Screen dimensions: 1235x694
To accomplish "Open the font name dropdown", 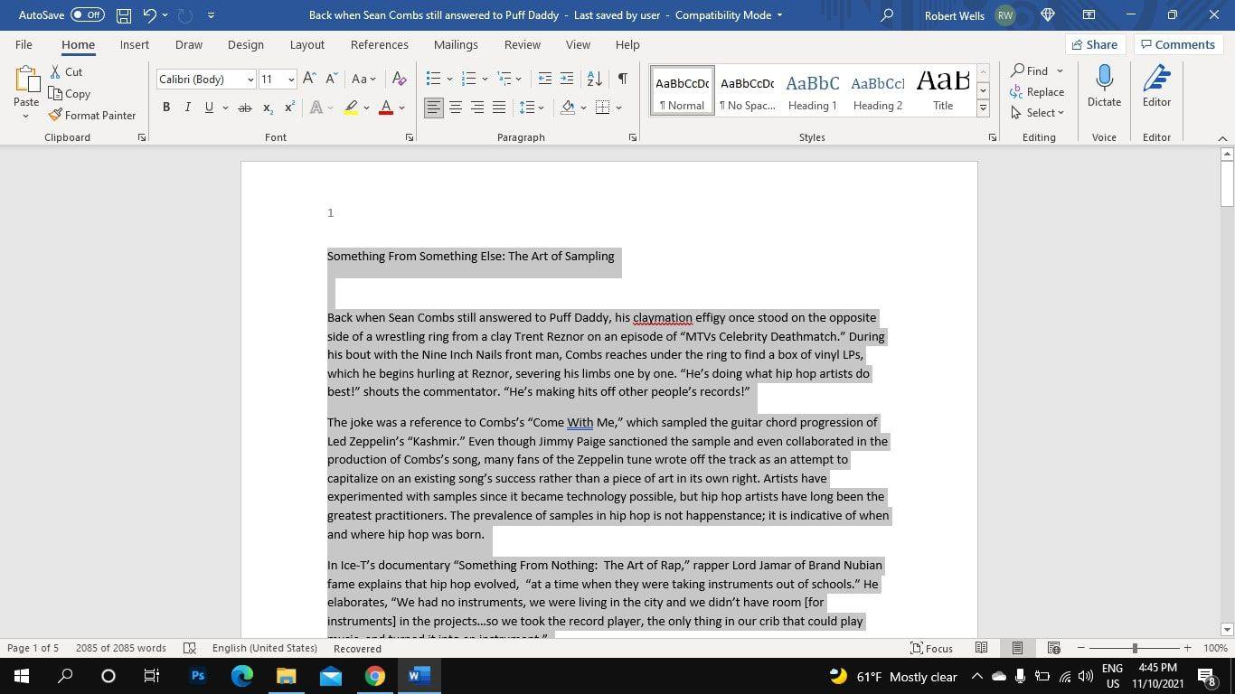I will coord(250,80).
